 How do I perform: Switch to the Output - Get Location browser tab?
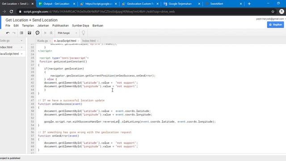[x=56, y=4]
